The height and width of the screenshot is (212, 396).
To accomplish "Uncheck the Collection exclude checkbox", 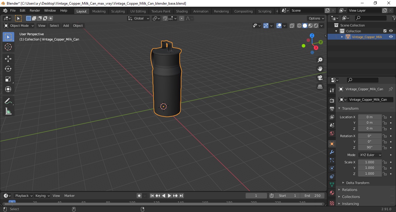I will point(385,31).
